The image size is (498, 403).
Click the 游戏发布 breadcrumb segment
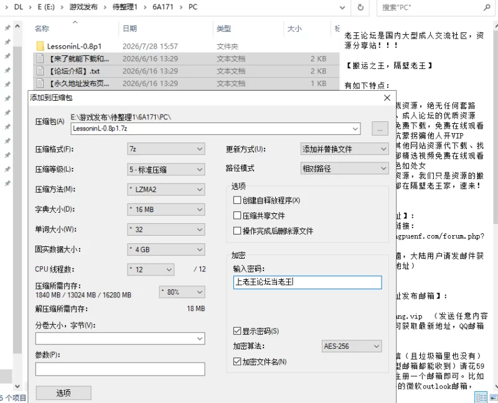pyautogui.click(x=83, y=7)
